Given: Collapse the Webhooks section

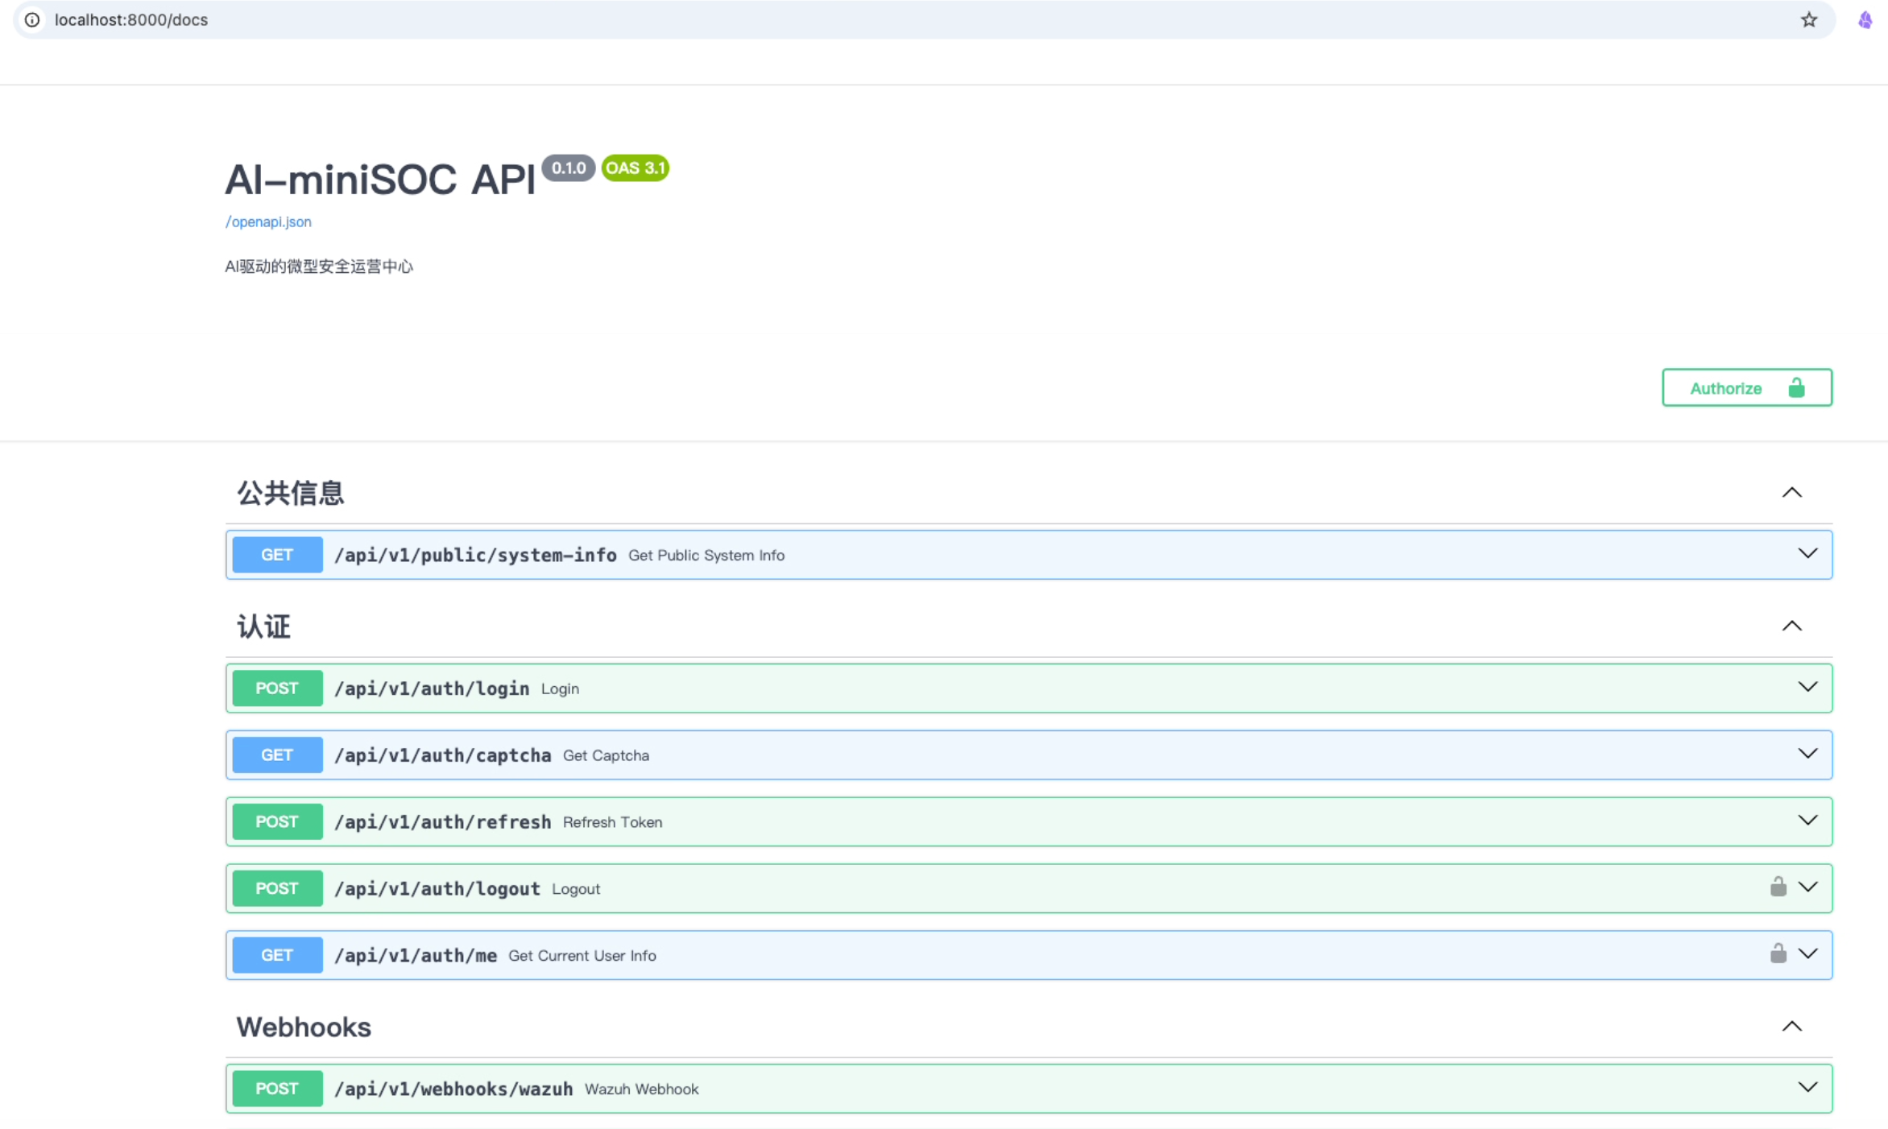Looking at the screenshot, I should point(1792,1026).
